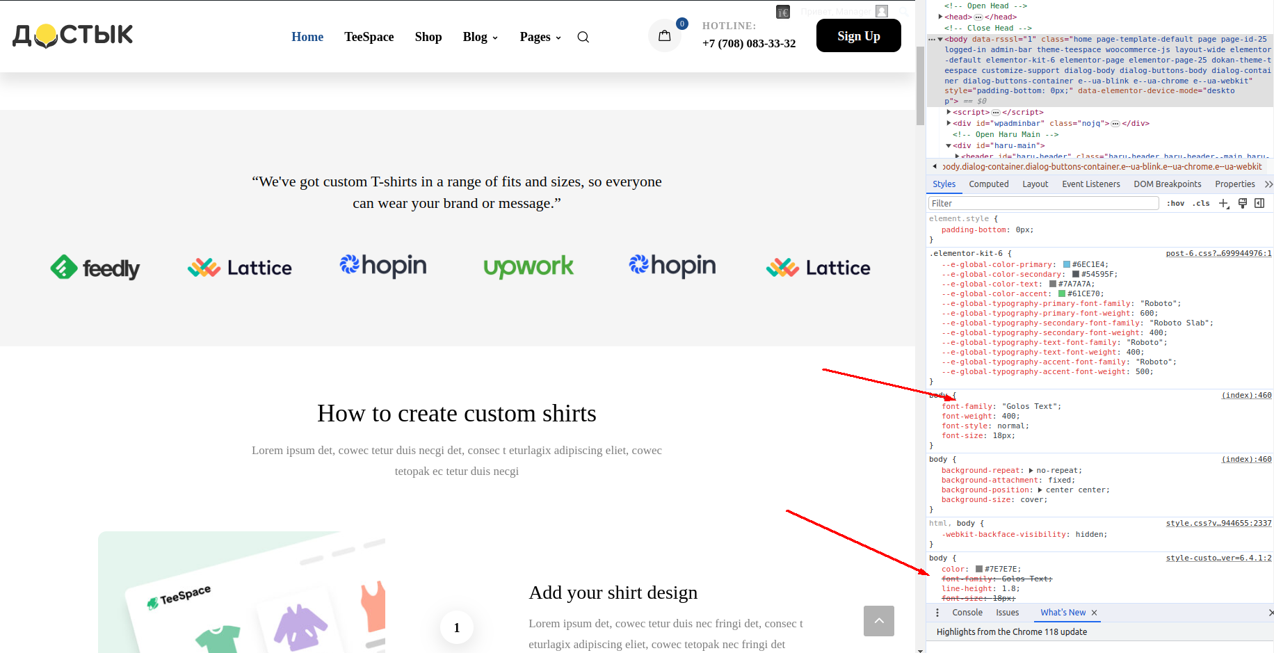Click the web page vertical scrollbar thumb
Viewport: 1274px width, 653px height.
click(920, 86)
